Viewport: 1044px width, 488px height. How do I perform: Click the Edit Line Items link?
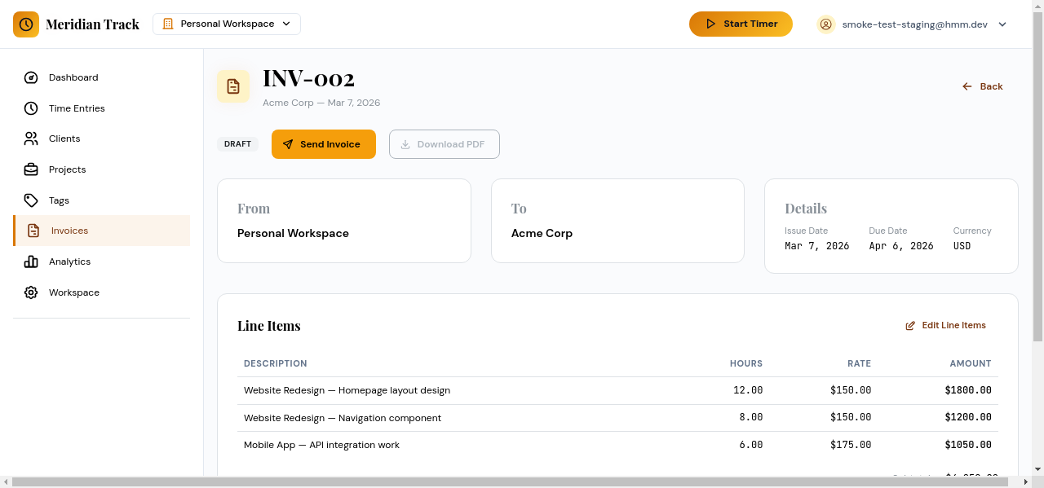(945, 325)
